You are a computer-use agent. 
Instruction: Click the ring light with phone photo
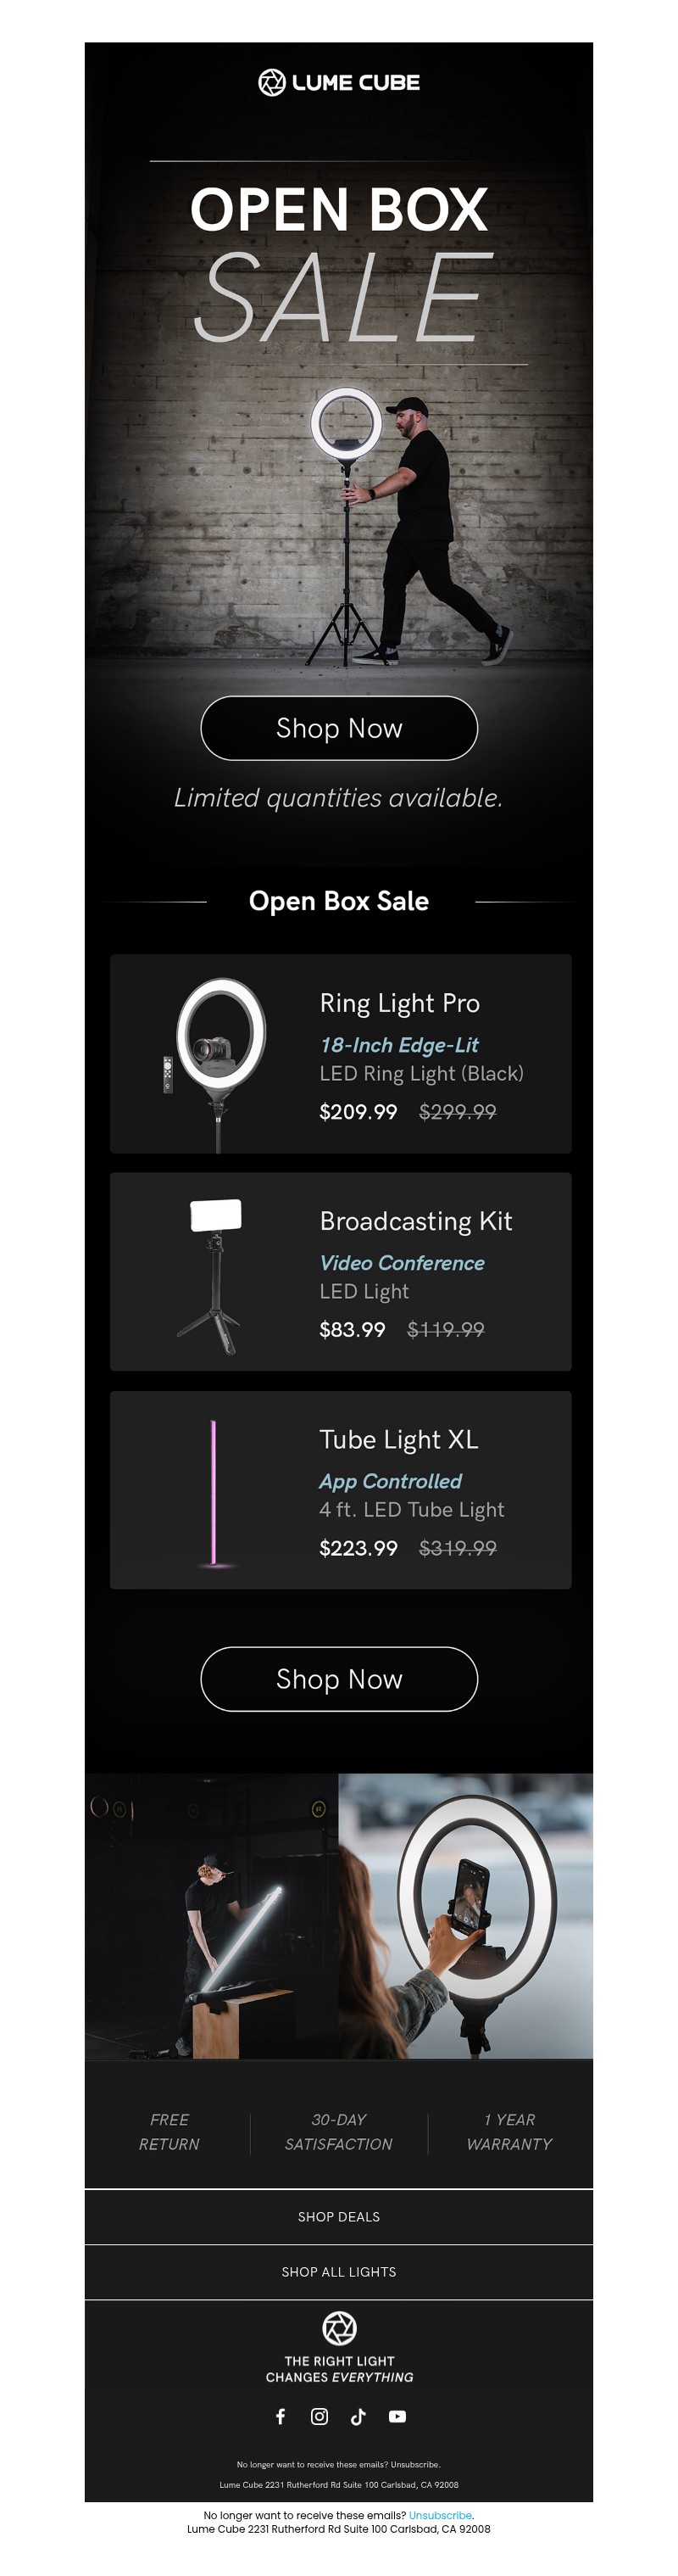[466, 1916]
